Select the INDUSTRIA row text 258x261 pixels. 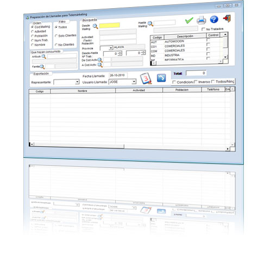172,55
